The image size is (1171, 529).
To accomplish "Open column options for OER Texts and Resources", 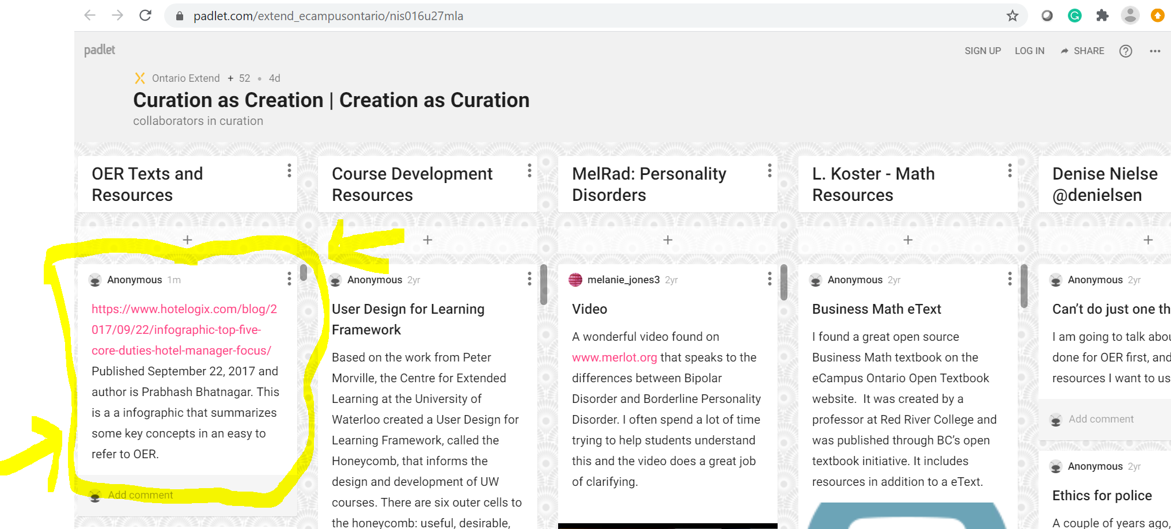I will pyautogui.click(x=289, y=171).
